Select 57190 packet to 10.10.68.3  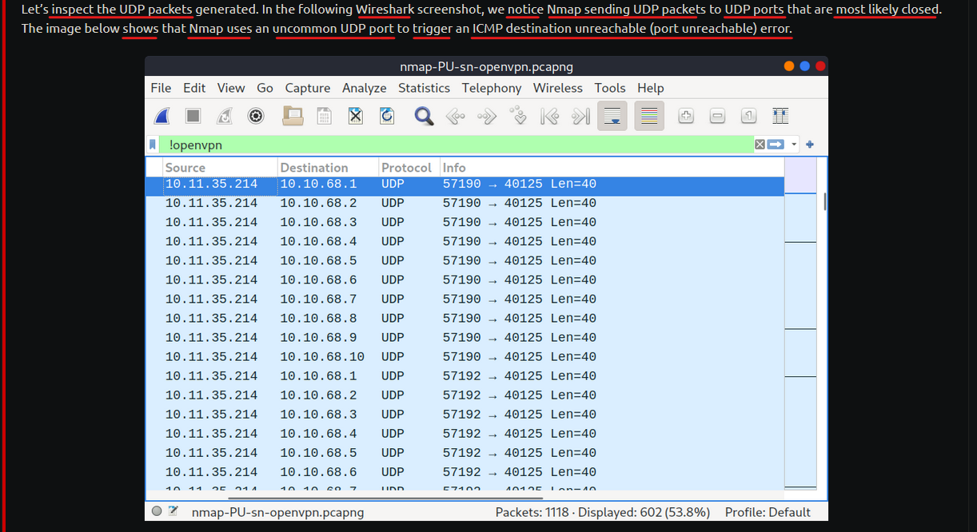465,223
